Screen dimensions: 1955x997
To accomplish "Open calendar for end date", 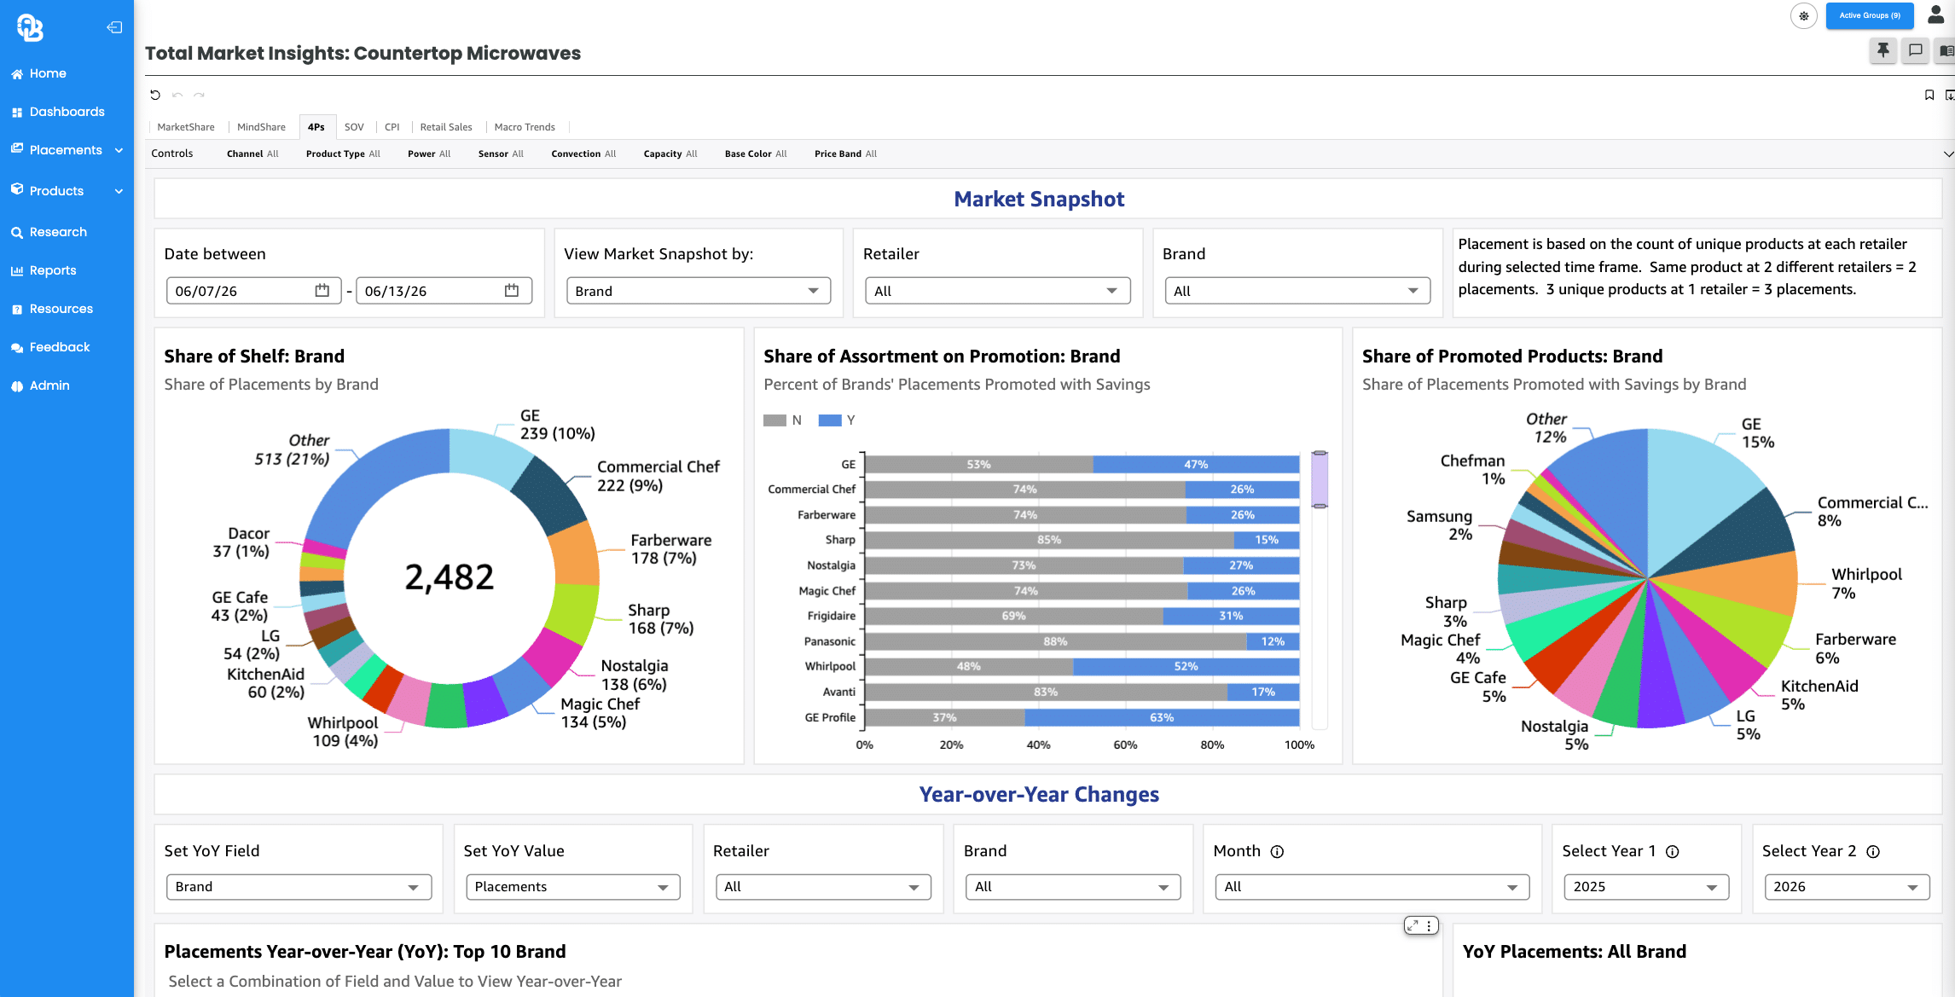I will (x=512, y=291).
